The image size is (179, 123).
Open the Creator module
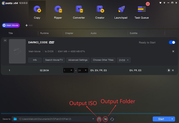point(100,12)
